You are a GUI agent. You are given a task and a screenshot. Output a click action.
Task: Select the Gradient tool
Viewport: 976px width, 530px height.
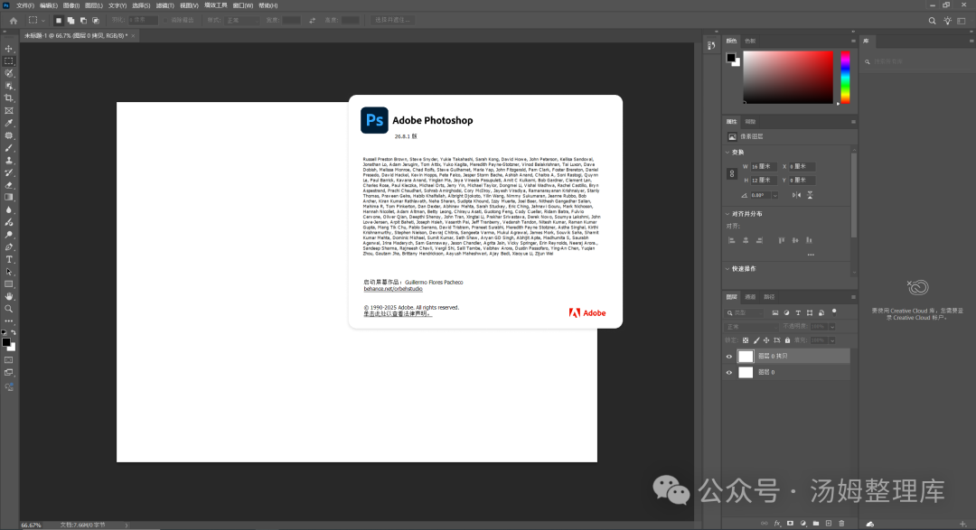[9, 197]
